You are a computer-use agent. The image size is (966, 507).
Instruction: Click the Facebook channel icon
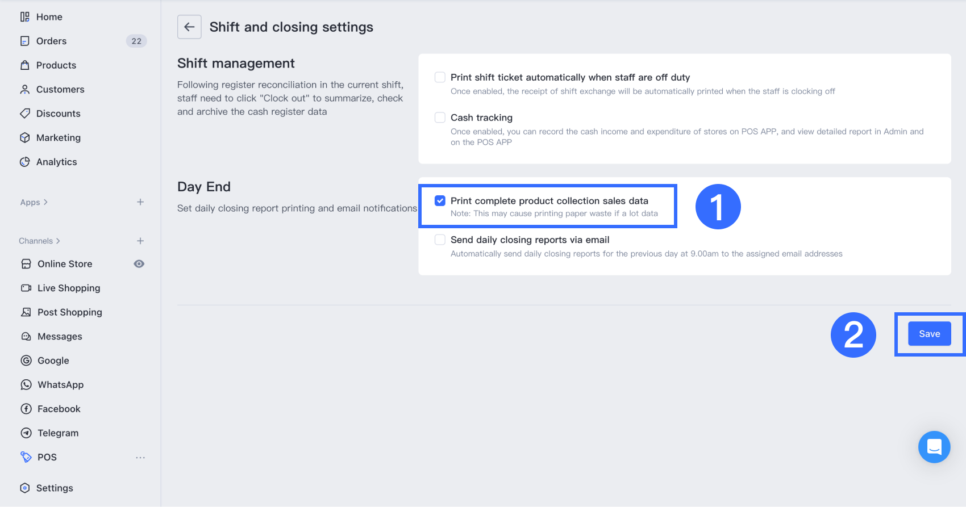pos(26,409)
